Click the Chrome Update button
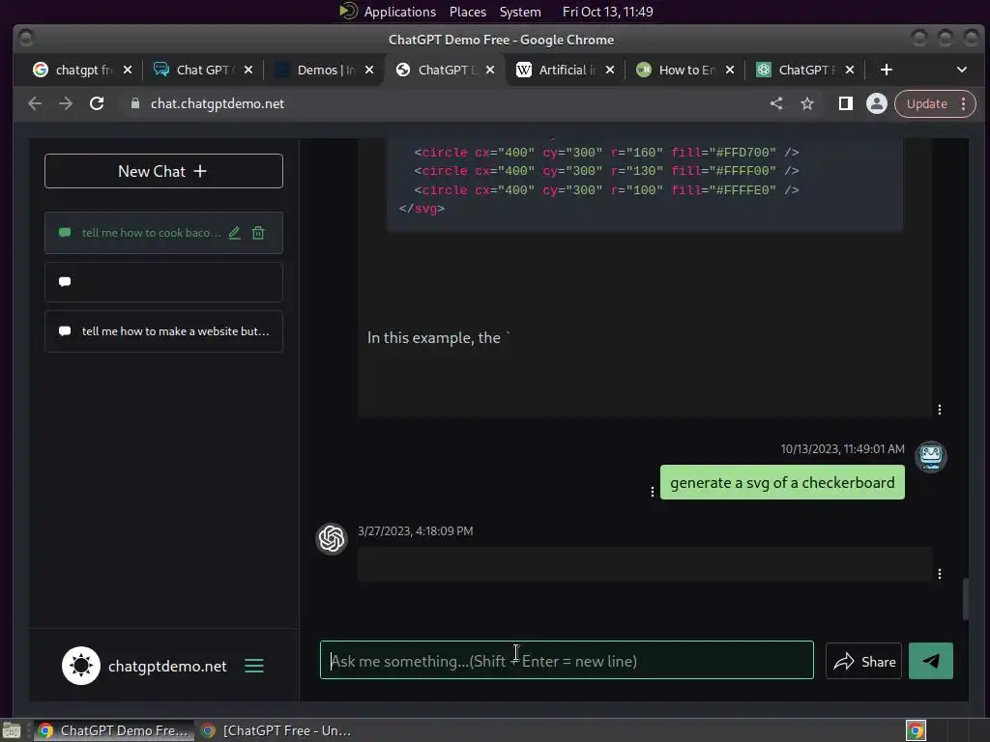 pyautogui.click(x=926, y=103)
